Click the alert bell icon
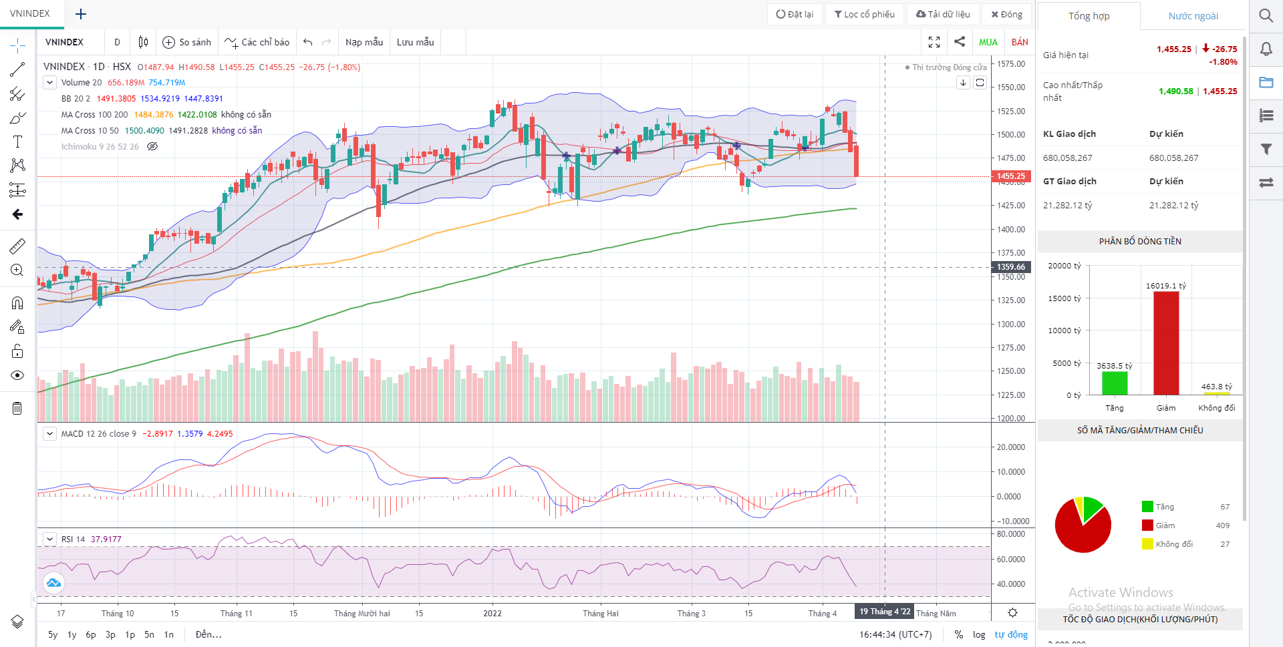The image size is (1283, 647). tap(1266, 49)
